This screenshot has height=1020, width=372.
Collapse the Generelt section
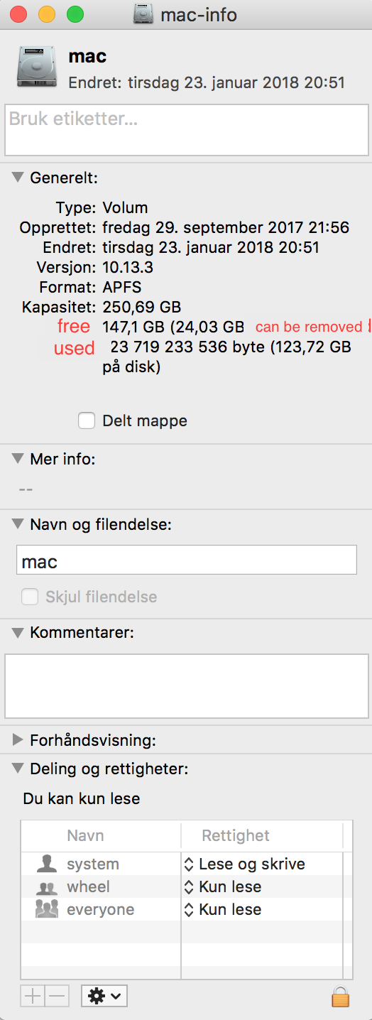click(18, 177)
